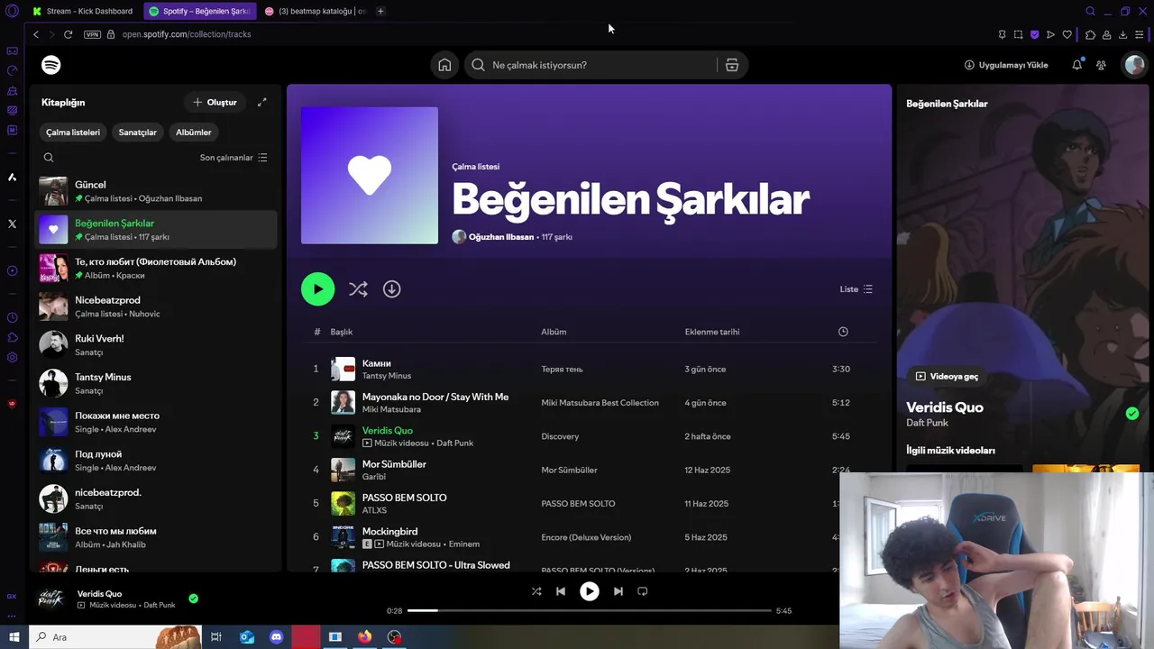The width and height of the screenshot is (1154, 649).
Task: Play Beğenilen Şarkılar with the green button
Action: click(317, 289)
